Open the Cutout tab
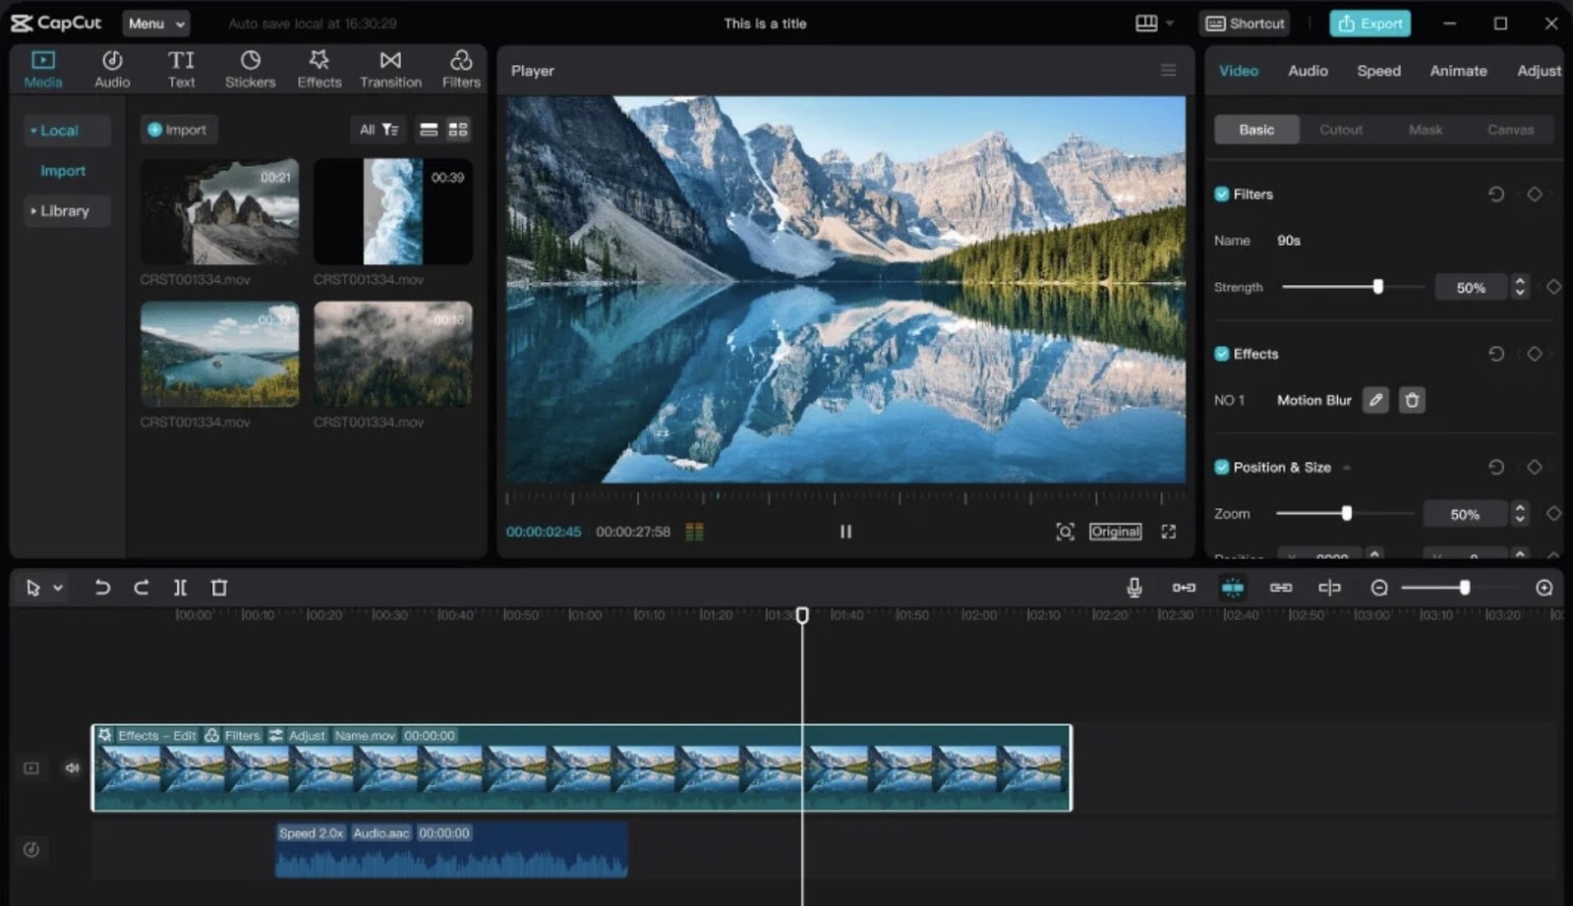Viewport: 1573px width, 906px height. click(1341, 129)
